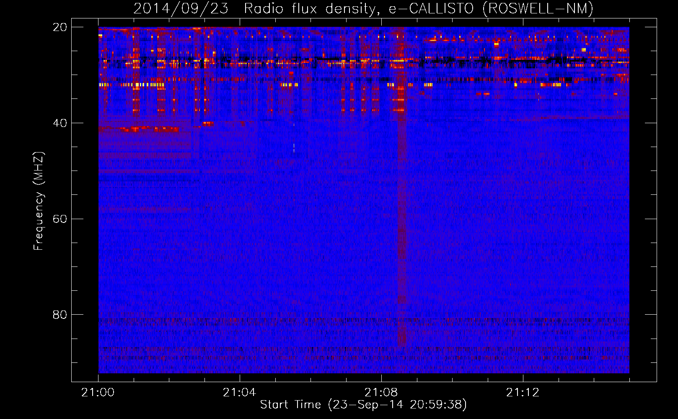The image size is (678, 419).
Task: Click the vertical radio burst near 21:08 at 60 MHz
Action: pyautogui.click(x=402, y=219)
